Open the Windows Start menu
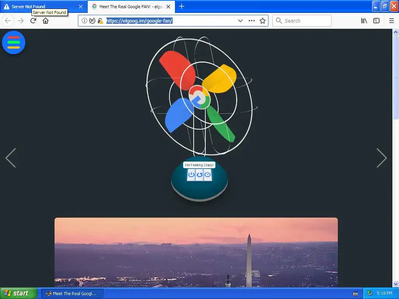 pos(19,293)
